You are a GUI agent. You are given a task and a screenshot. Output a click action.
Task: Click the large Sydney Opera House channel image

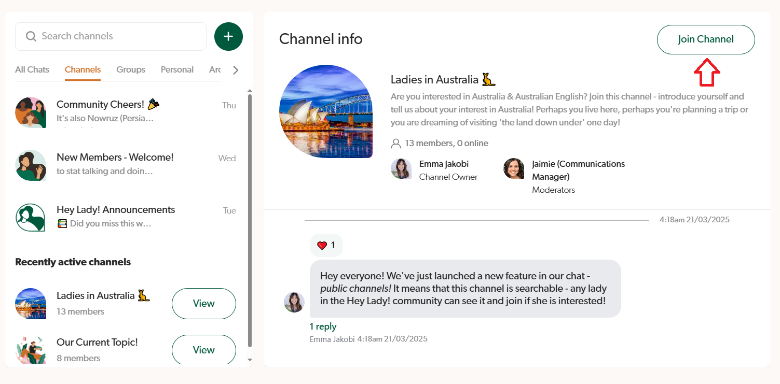(x=326, y=111)
